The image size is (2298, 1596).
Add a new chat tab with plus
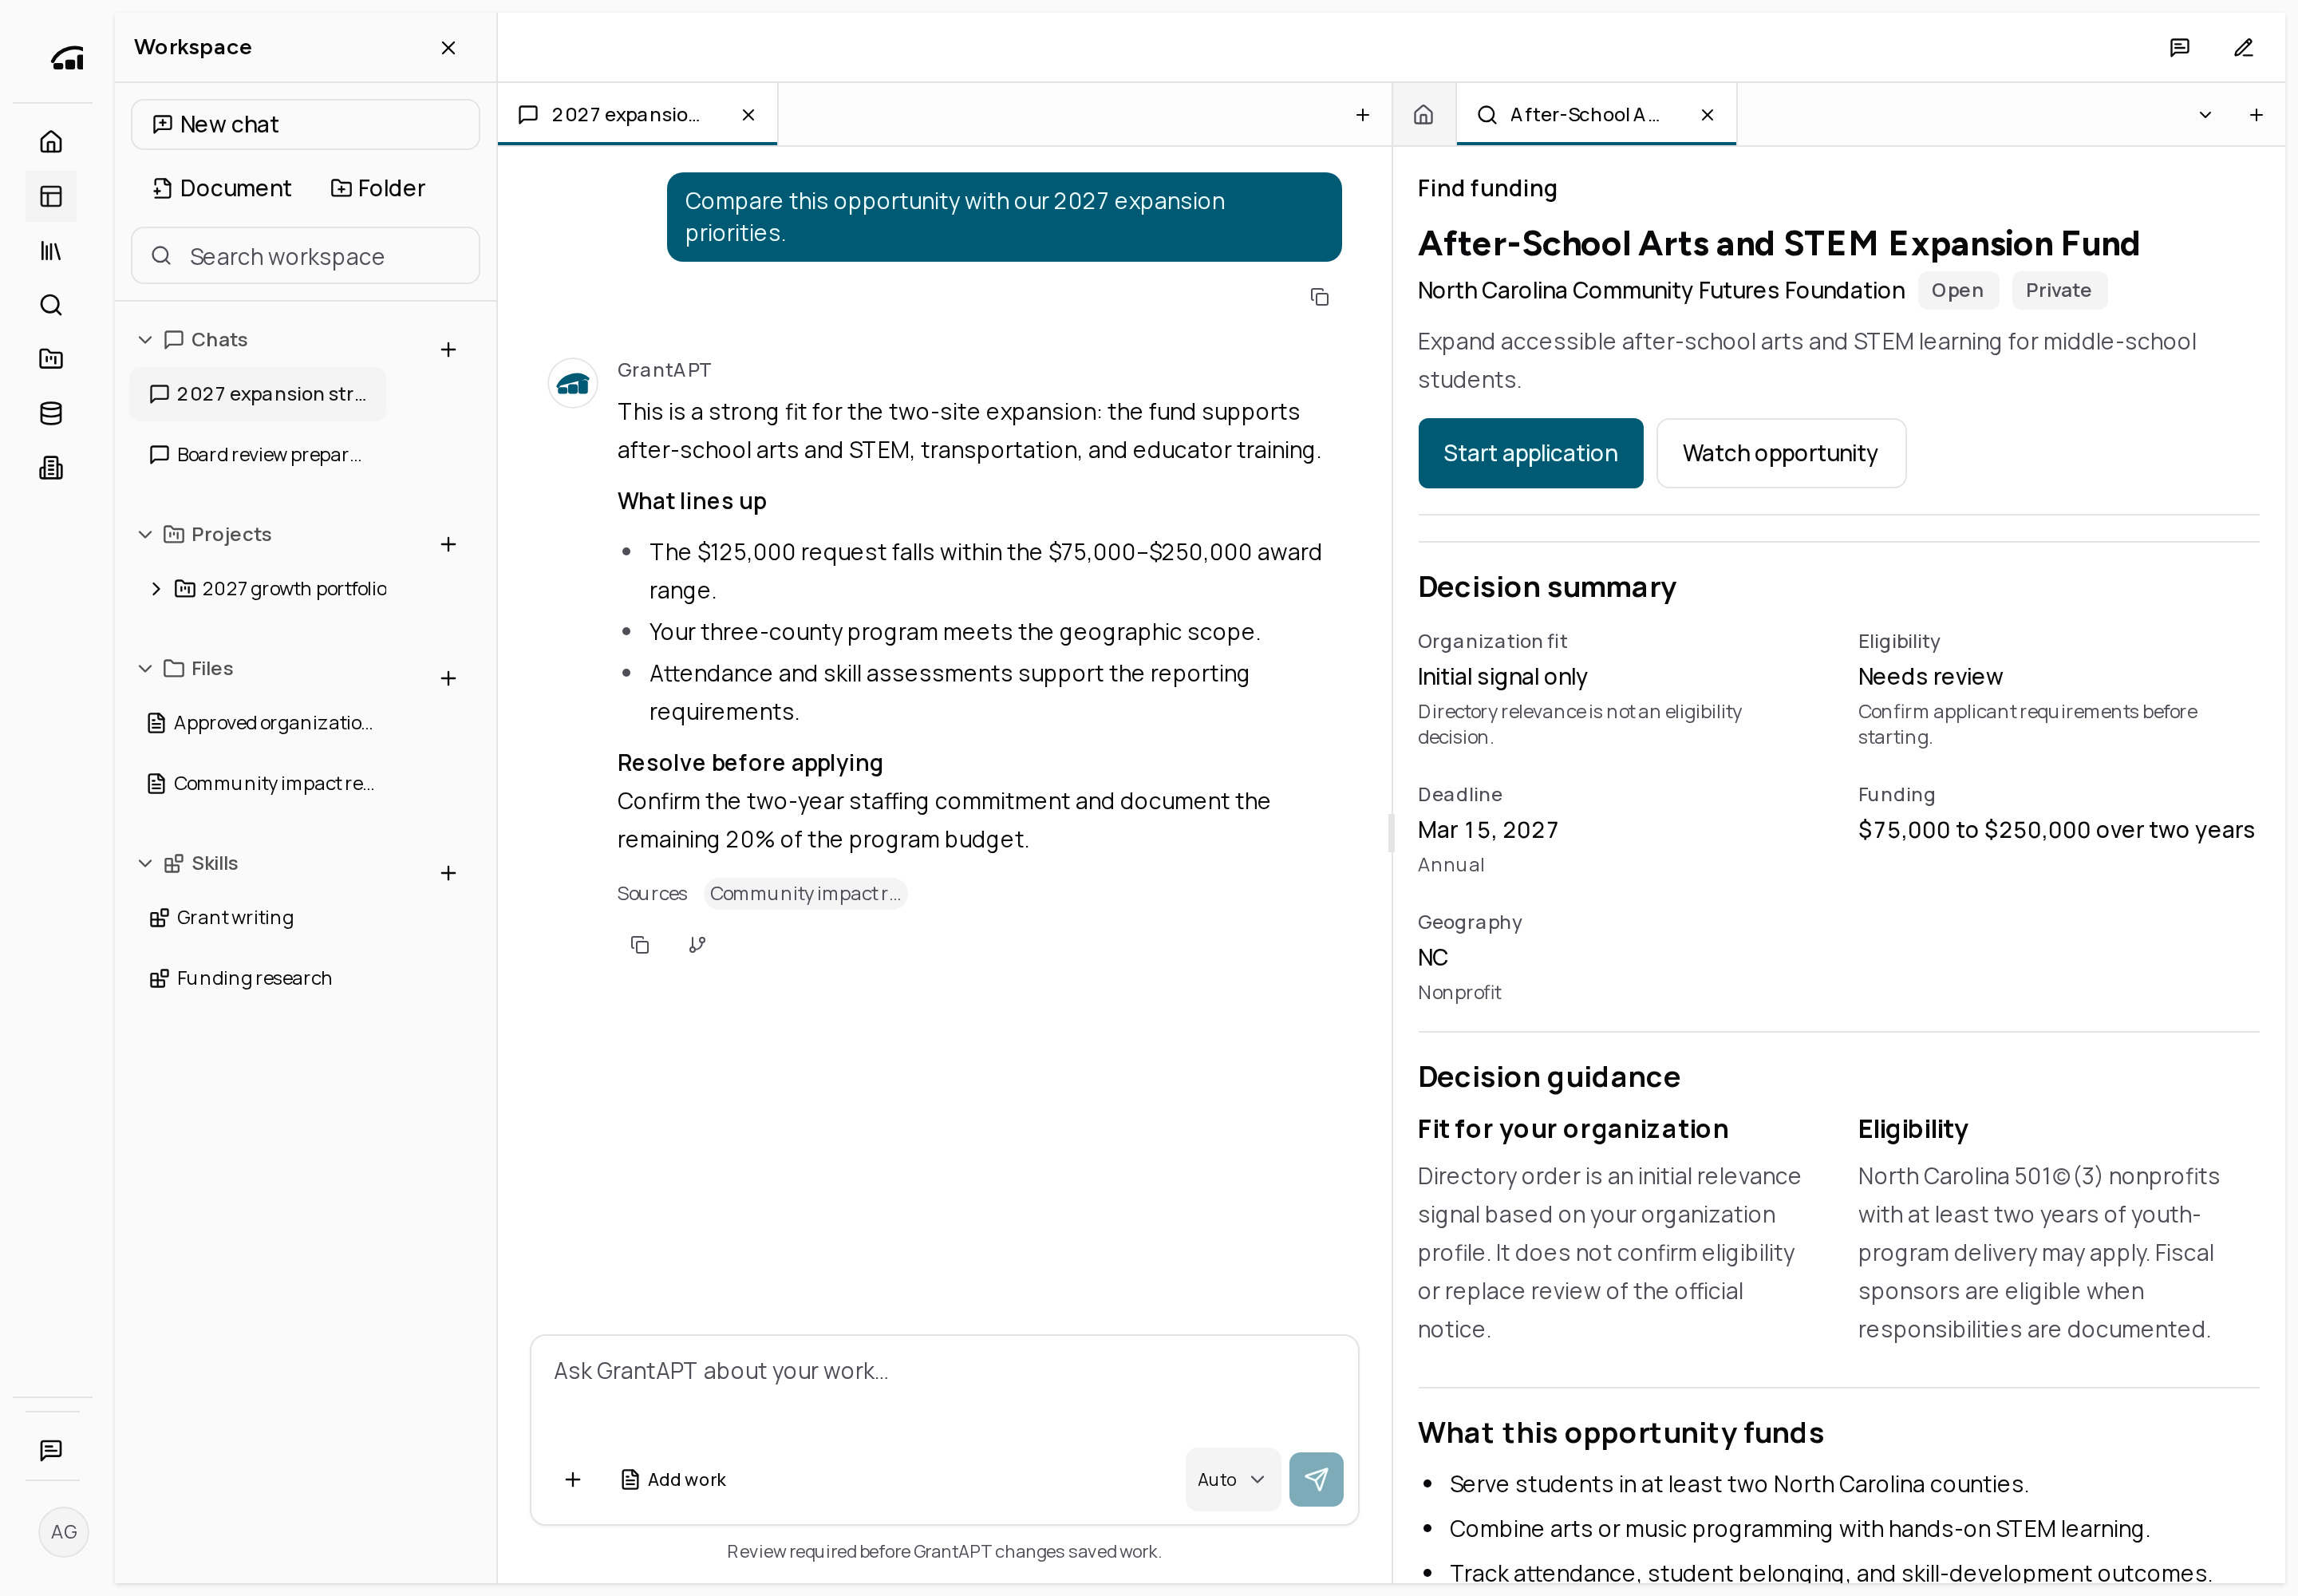[1362, 115]
